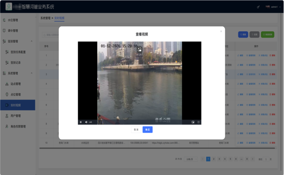This screenshot has height=175, width=284.
Task: Click the app logo in header
Action: pyautogui.click(x=9, y=6)
